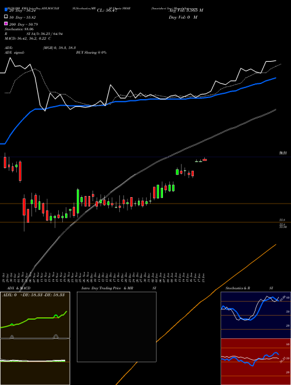
Task: Click the 'MACD: 56.42, 56.2, 0.22 C' line
Action: pyautogui.click(x=28, y=38)
